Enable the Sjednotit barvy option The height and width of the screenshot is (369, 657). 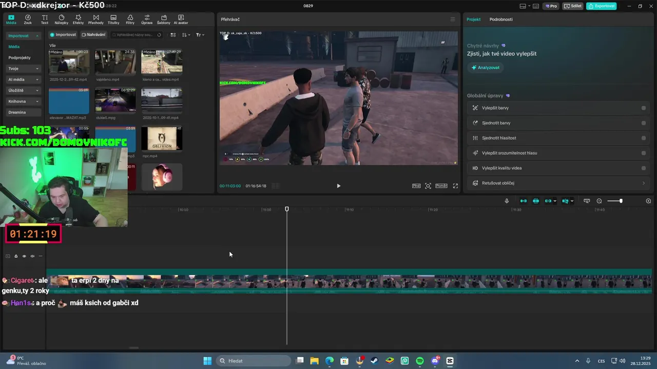644,123
